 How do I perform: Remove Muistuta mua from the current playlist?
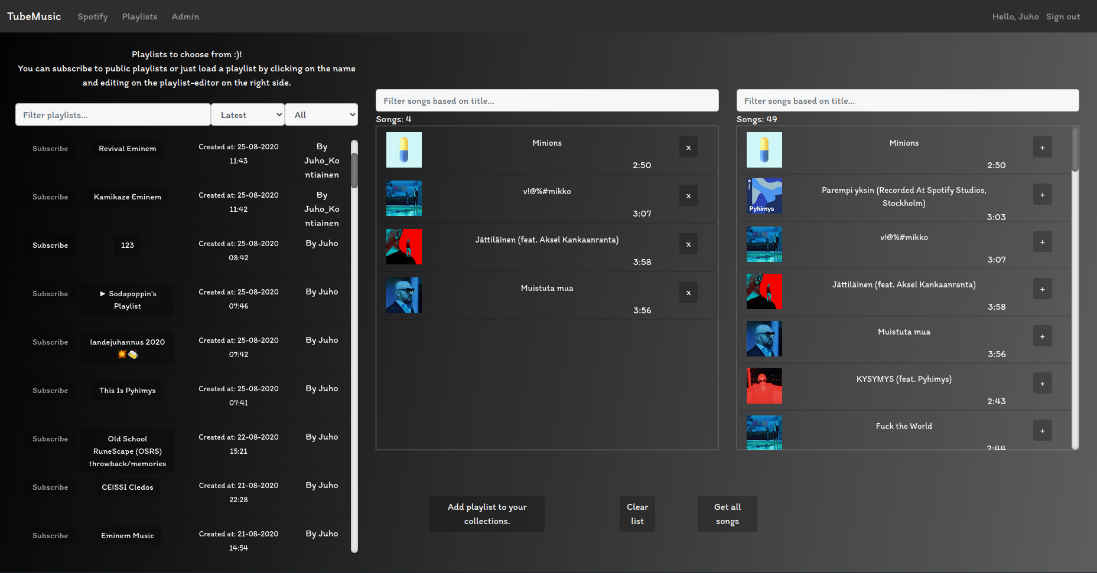(688, 293)
